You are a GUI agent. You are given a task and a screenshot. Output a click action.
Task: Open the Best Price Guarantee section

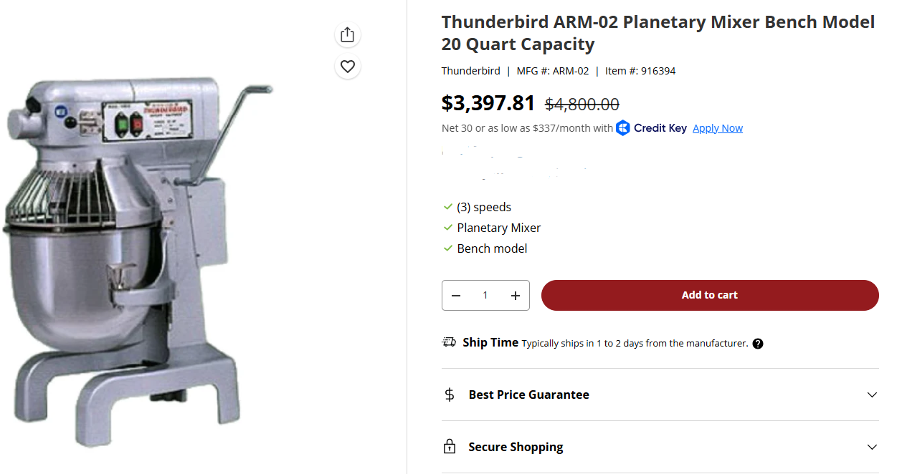point(528,395)
